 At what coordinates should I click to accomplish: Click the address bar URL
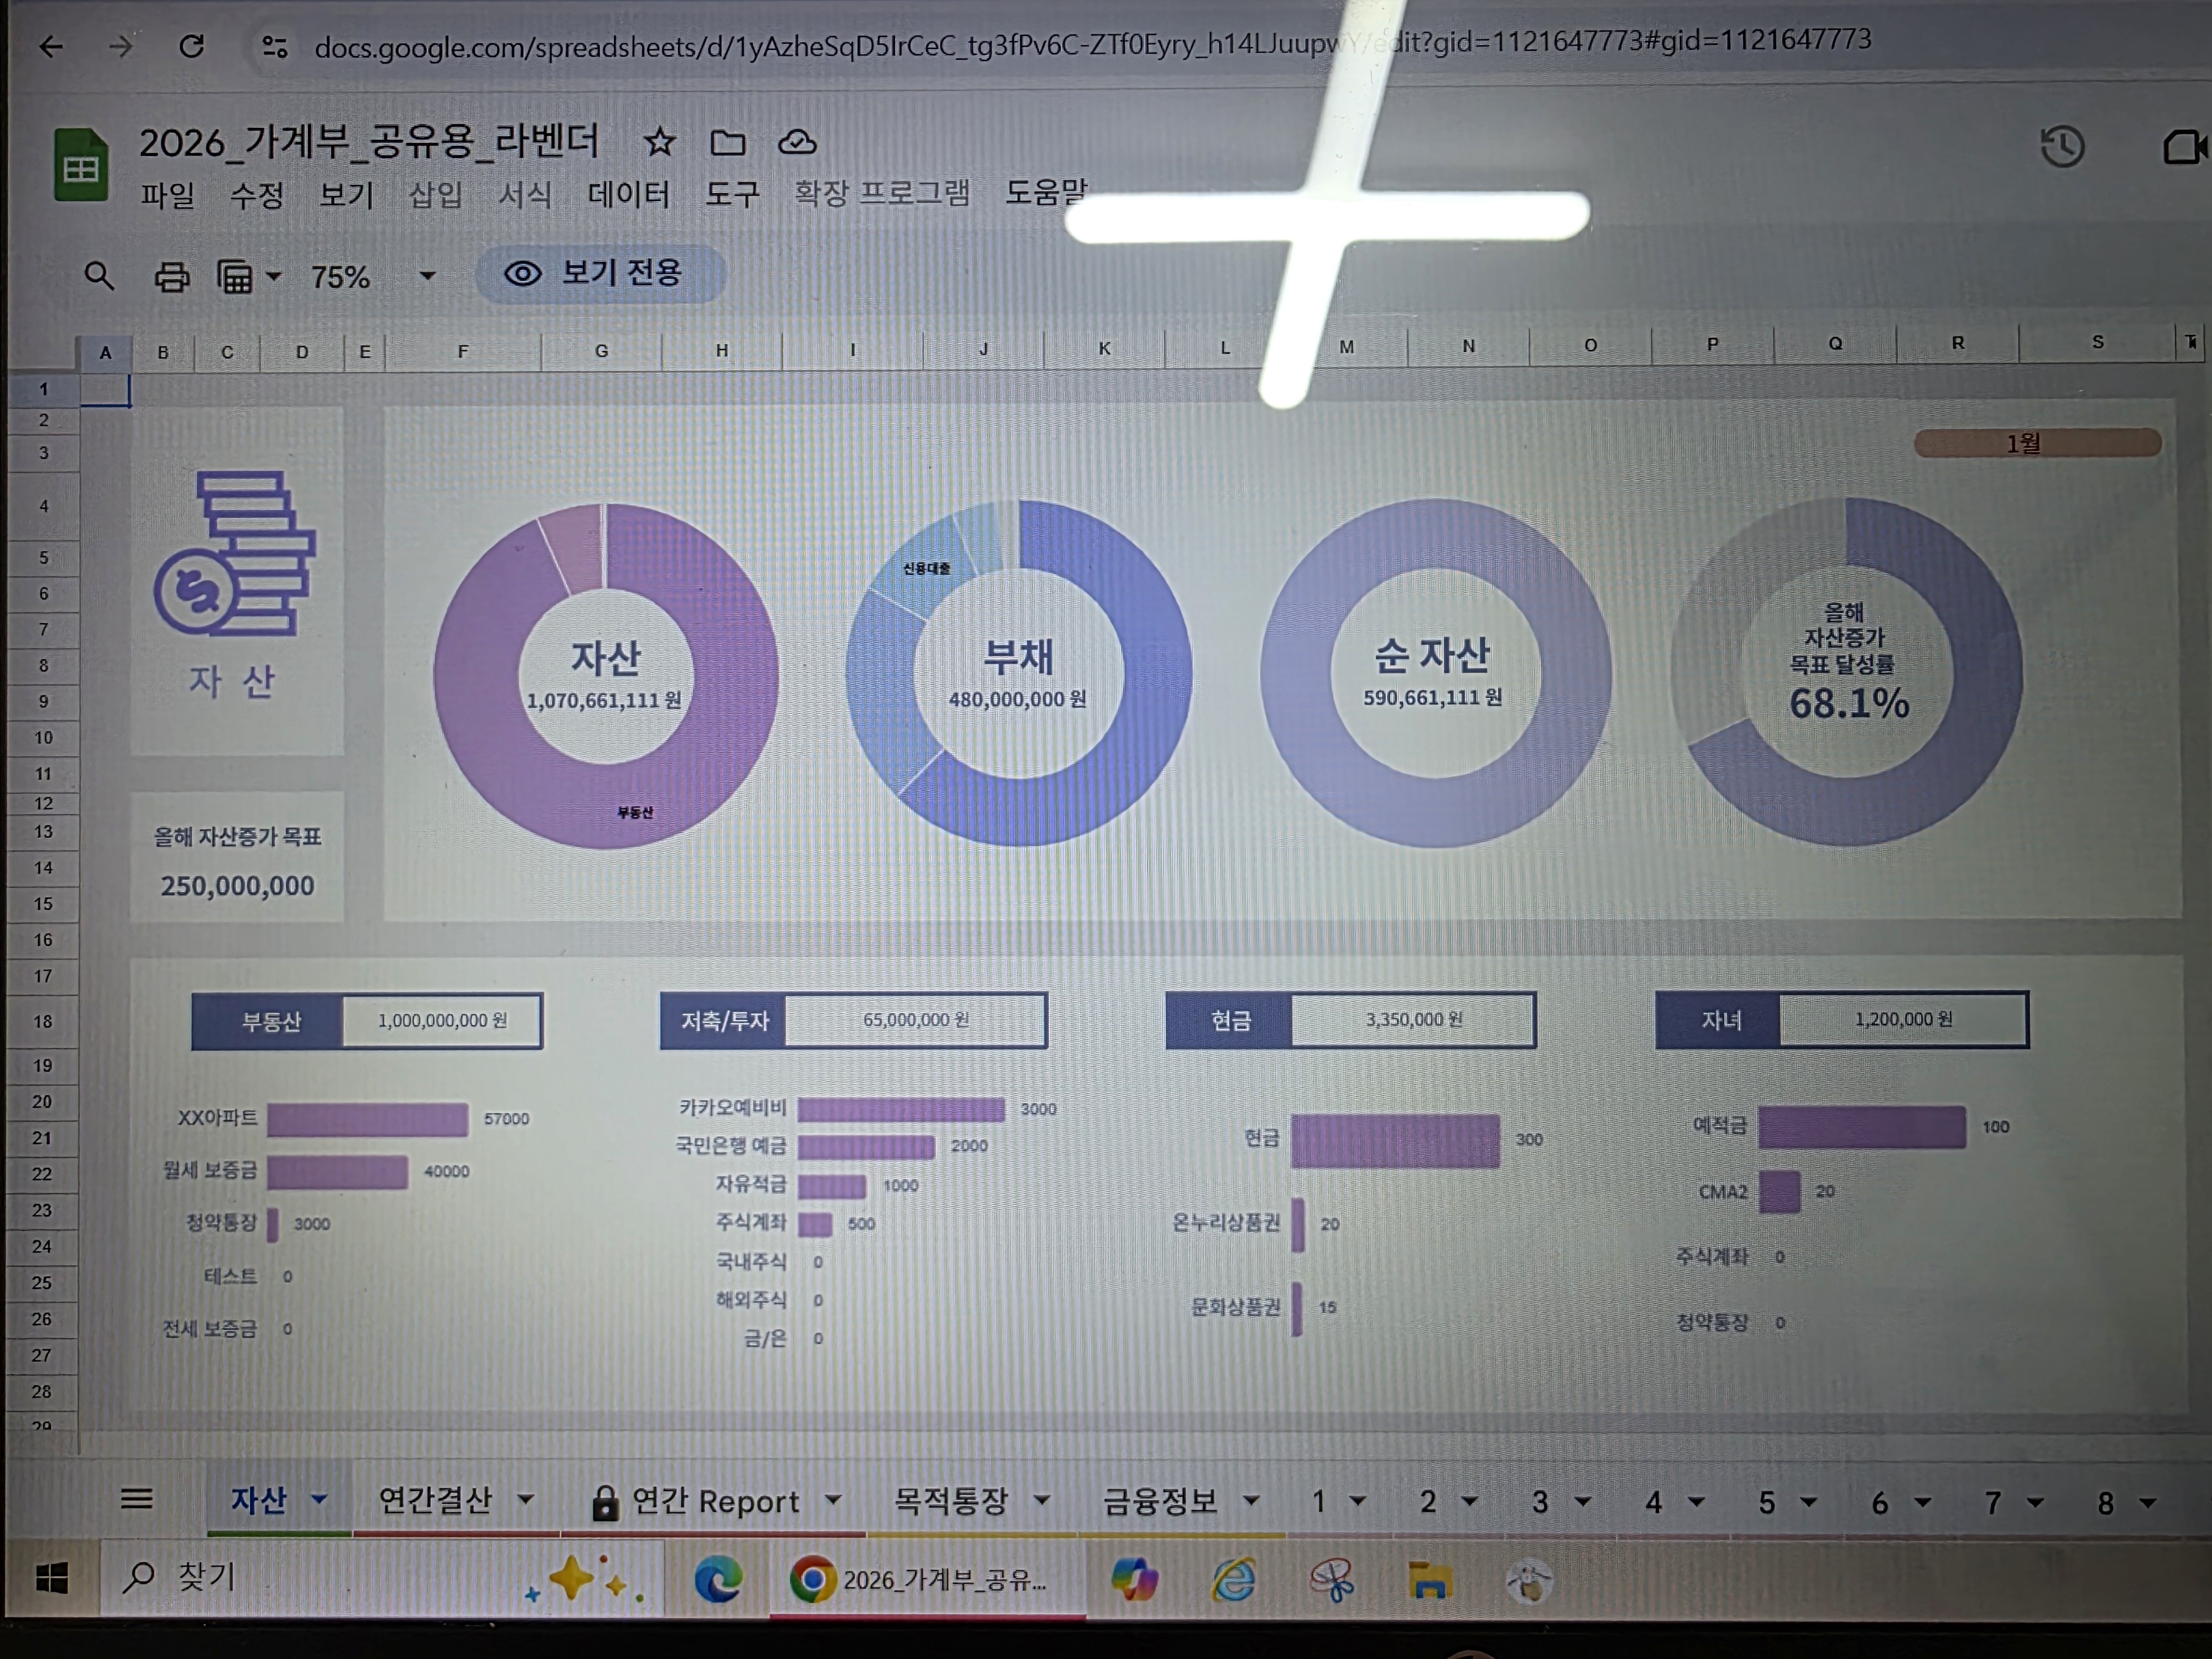point(1092,44)
